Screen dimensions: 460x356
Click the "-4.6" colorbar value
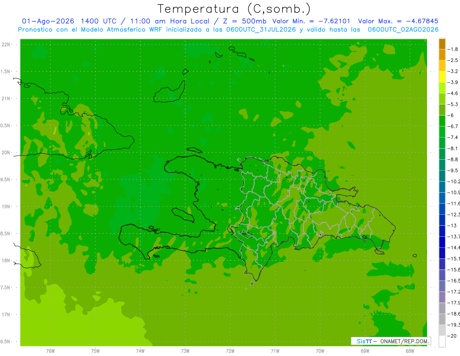[x=453, y=93]
